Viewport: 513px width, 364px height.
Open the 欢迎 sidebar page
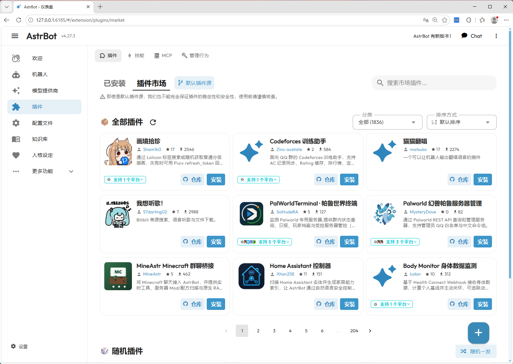[x=44, y=58]
